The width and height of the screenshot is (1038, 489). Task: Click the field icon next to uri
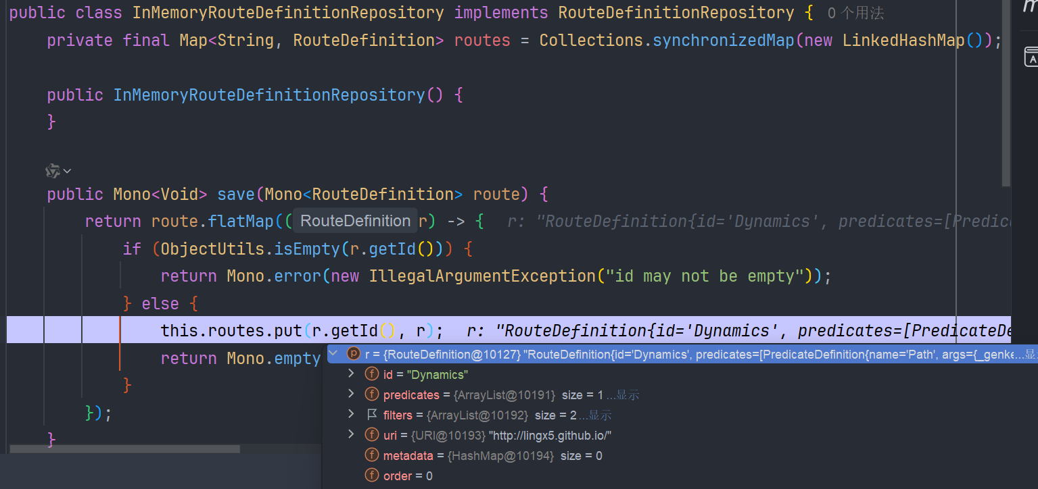pos(371,434)
